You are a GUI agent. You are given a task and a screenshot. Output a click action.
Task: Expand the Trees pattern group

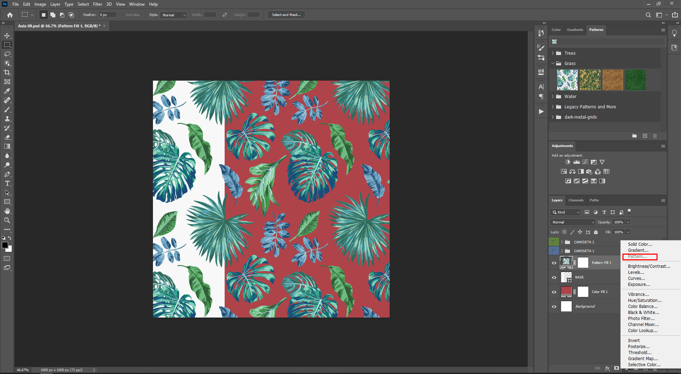553,53
